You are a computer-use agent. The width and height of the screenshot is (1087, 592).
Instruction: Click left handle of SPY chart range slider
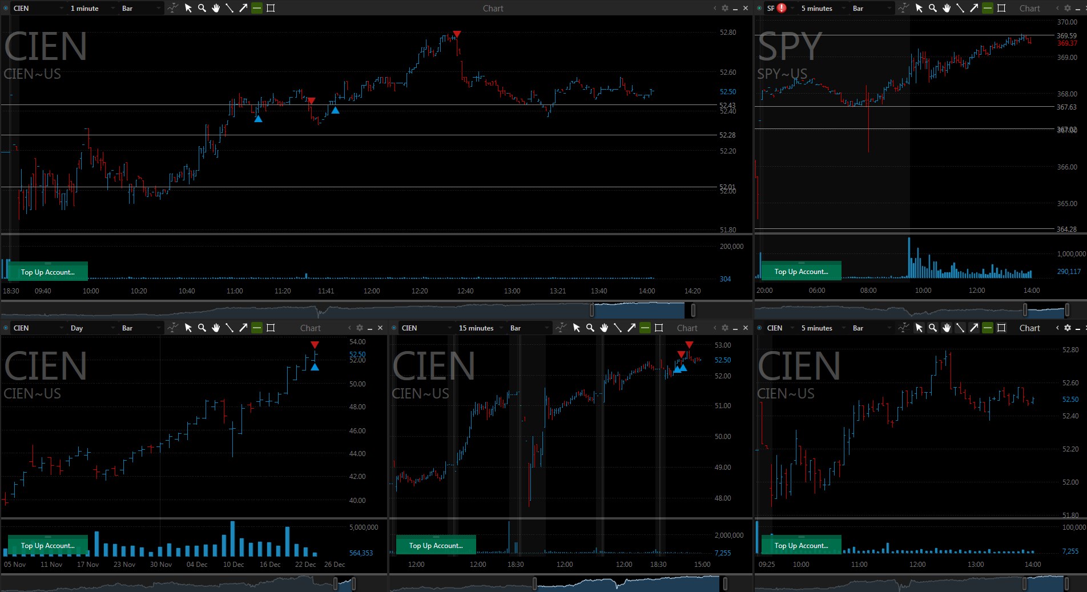pyautogui.click(x=1025, y=310)
